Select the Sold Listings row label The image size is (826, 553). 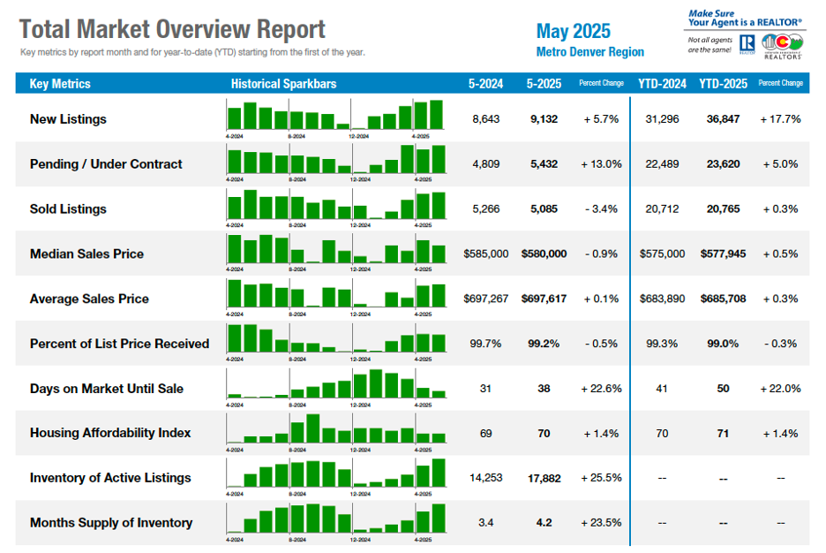[x=68, y=208]
